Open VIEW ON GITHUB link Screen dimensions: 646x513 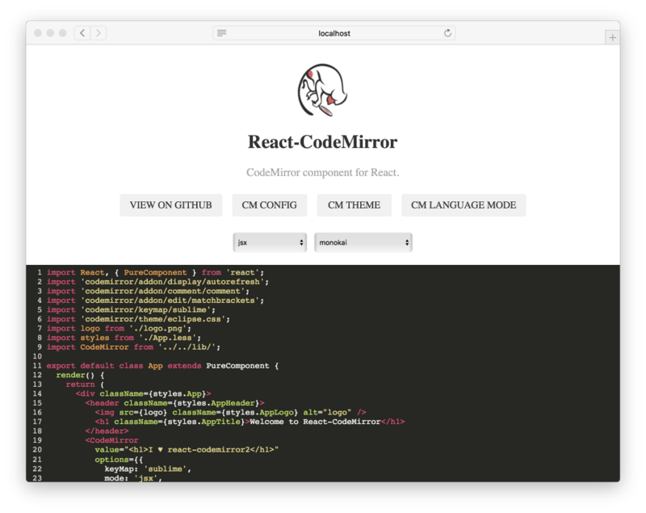point(171,205)
